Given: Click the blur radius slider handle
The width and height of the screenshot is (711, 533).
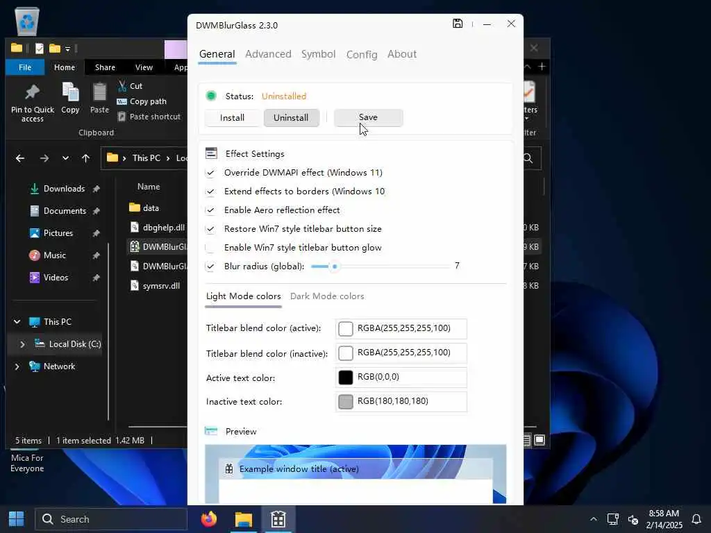Looking at the screenshot, I should point(335,266).
